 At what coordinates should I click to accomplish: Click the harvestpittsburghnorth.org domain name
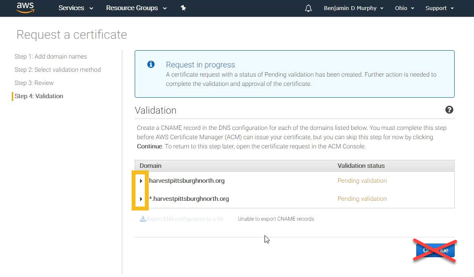(187, 181)
